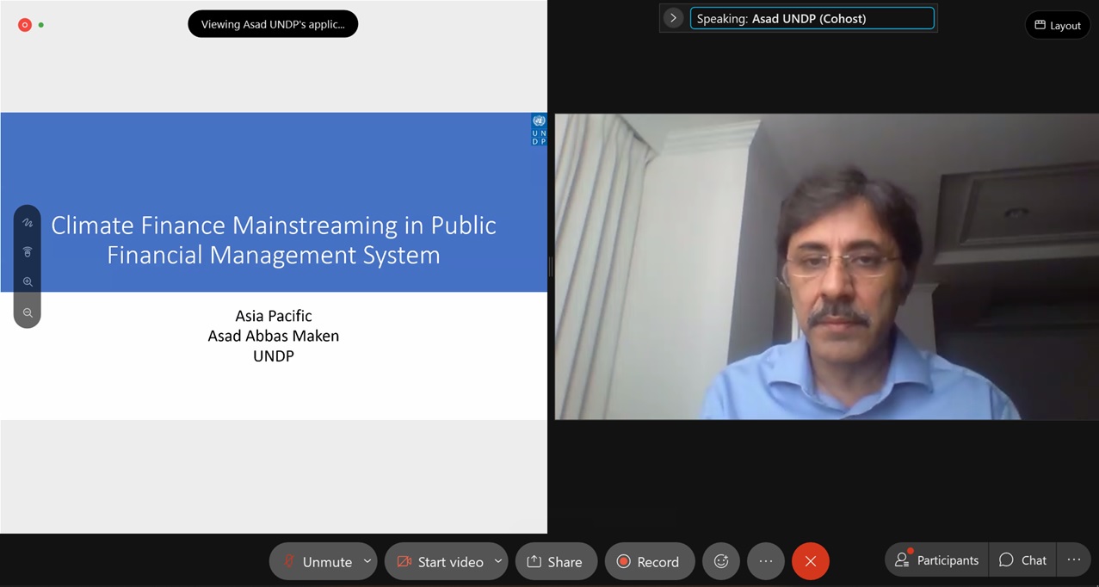Screen dimensions: 1099x587
Task: Click the UNDP logo on the slide
Action: tap(539, 130)
